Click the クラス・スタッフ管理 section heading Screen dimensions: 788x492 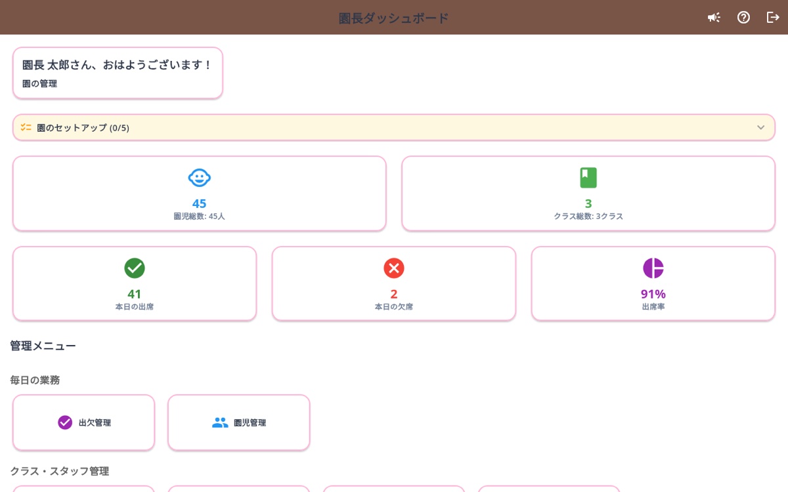(59, 471)
